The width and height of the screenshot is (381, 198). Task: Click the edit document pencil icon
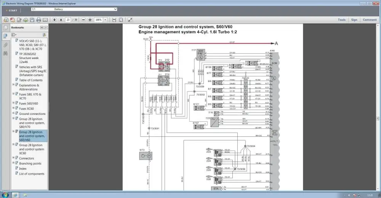(19, 20)
